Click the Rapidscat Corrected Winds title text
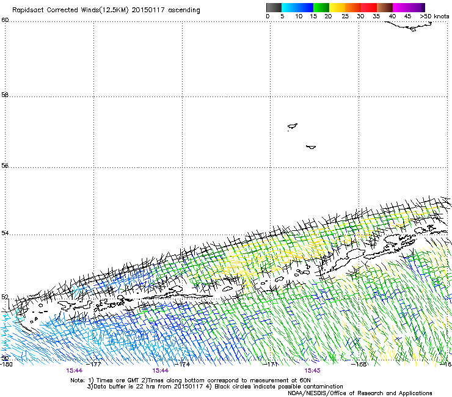This screenshot has width=452, height=397. 106,10
